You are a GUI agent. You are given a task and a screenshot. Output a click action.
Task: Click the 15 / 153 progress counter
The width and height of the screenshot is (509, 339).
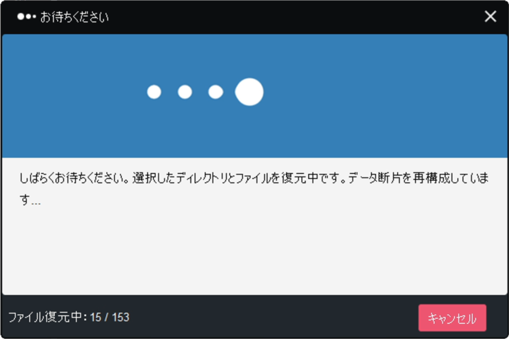[109, 317]
